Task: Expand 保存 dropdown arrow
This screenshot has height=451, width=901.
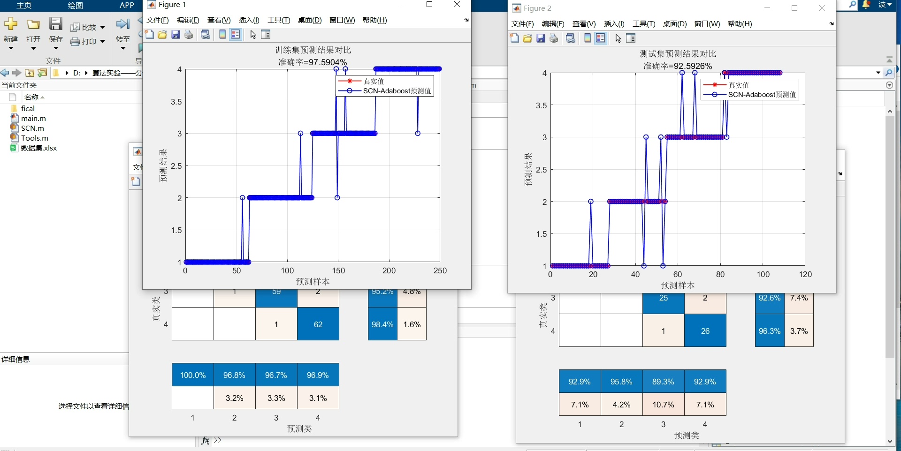Action: (x=56, y=48)
